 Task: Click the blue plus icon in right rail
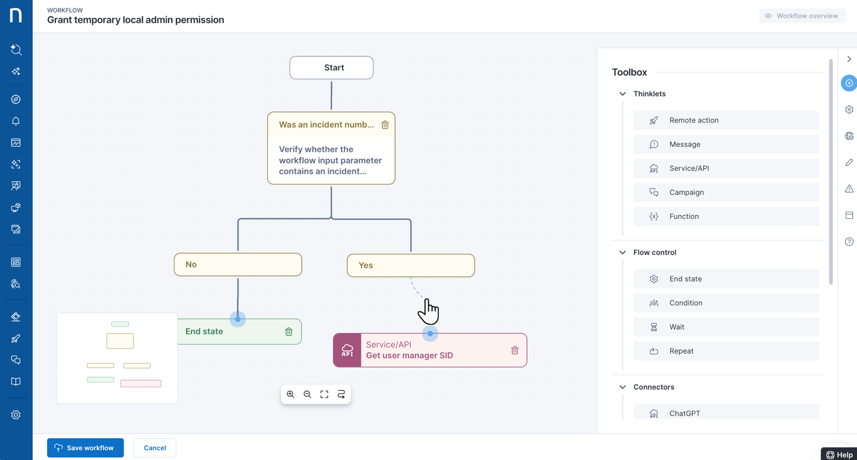pos(849,83)
